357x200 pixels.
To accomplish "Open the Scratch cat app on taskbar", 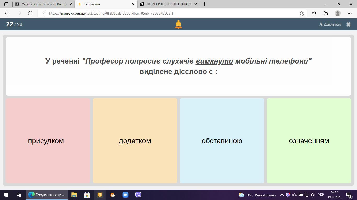I will click(x=113, y=195).
